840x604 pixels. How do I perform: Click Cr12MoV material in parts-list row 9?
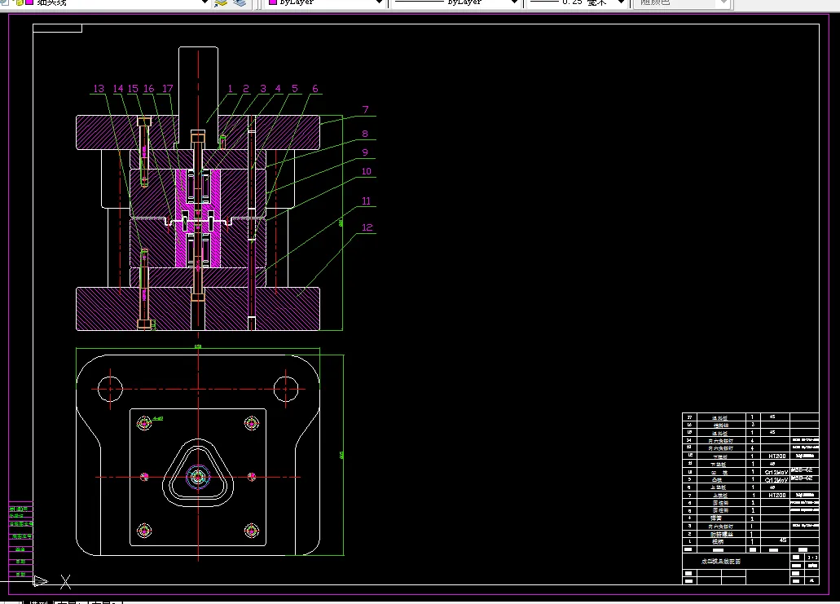pyautogui.click(x=776, y=480)
